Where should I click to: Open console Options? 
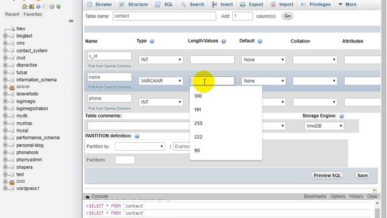coord(337,196)
